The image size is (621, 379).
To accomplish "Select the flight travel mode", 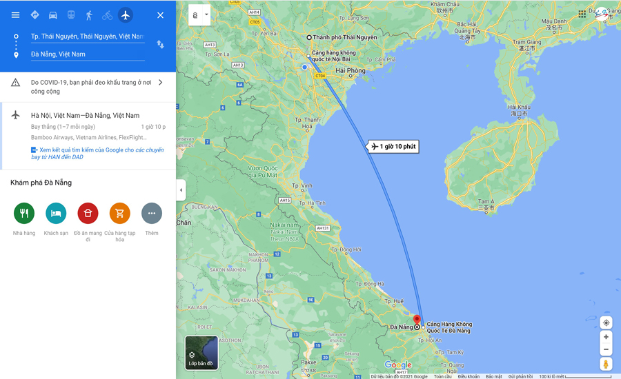I will pos(126,15).
